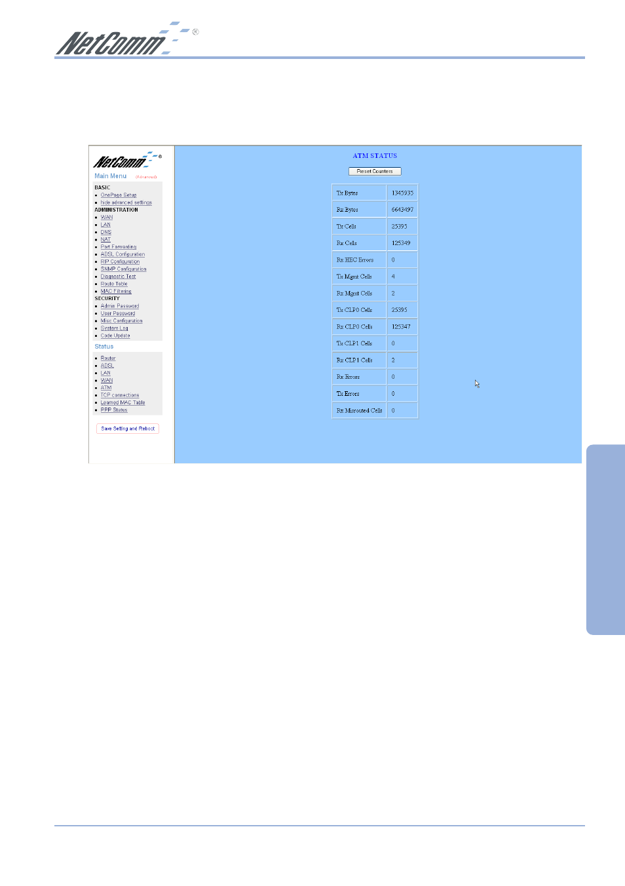Open LAN under Status section
This screenshot has width=625, height=886.
click(105, 373)
